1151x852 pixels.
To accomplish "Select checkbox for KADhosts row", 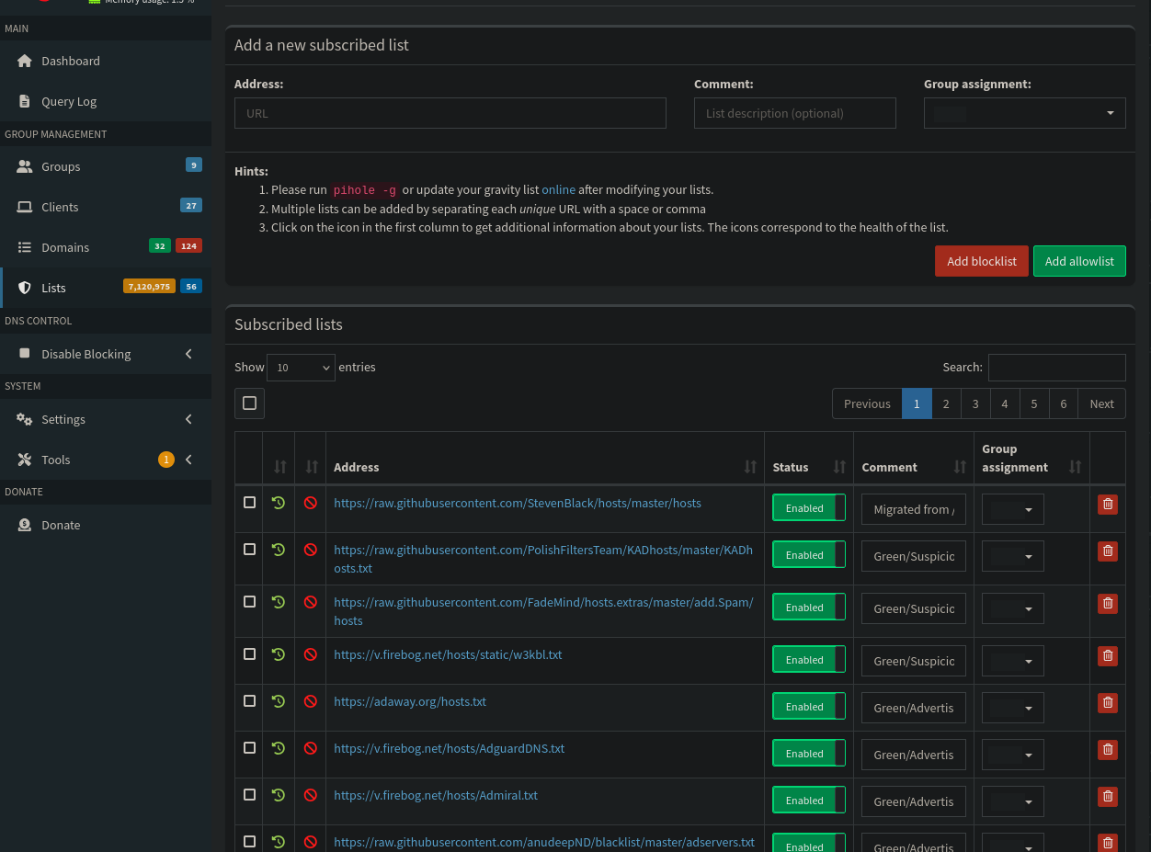I will (249, 549).
